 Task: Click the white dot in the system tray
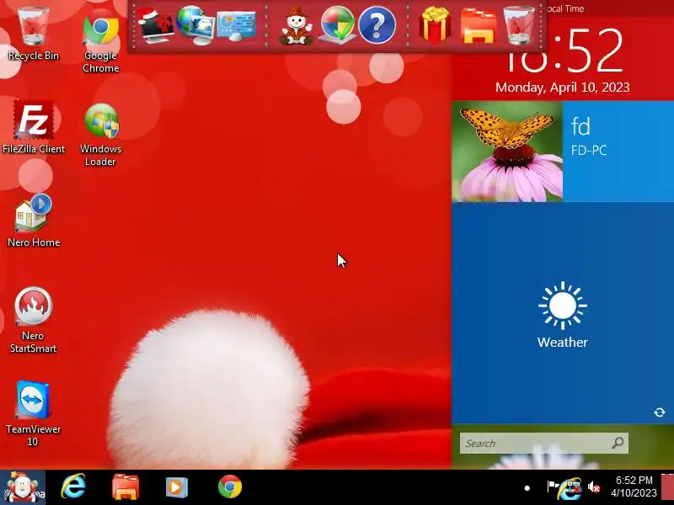[527, 488]
